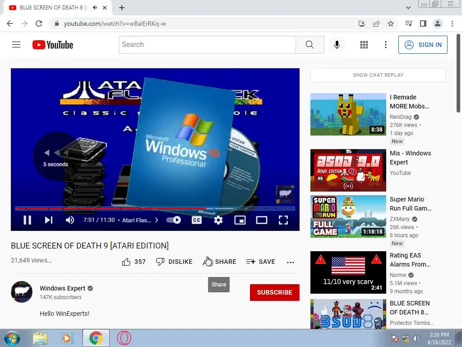Open more actions ellipsis under video
462x347 pixels.
(x=291, y=263)
